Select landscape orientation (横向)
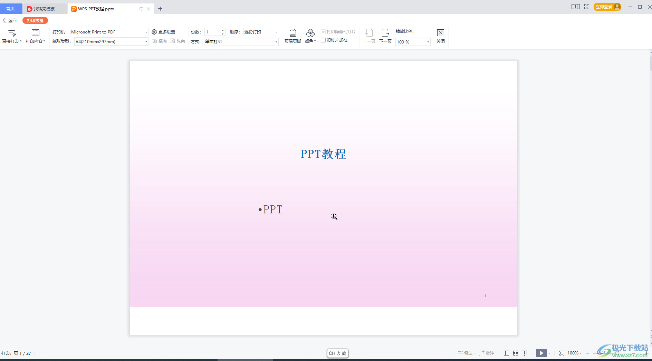 (x=160, y=41)
